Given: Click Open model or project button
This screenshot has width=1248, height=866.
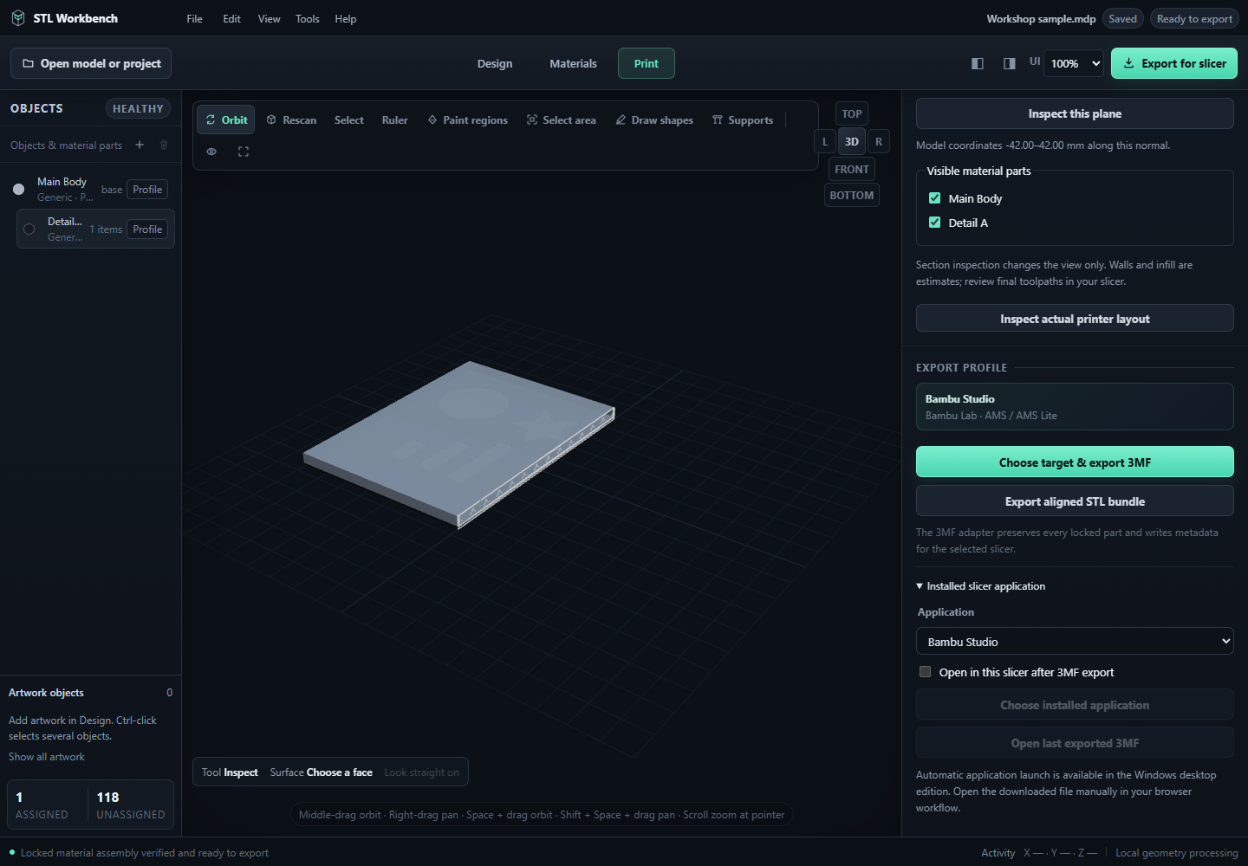Looking at the screenshot, I should (91, 63).
